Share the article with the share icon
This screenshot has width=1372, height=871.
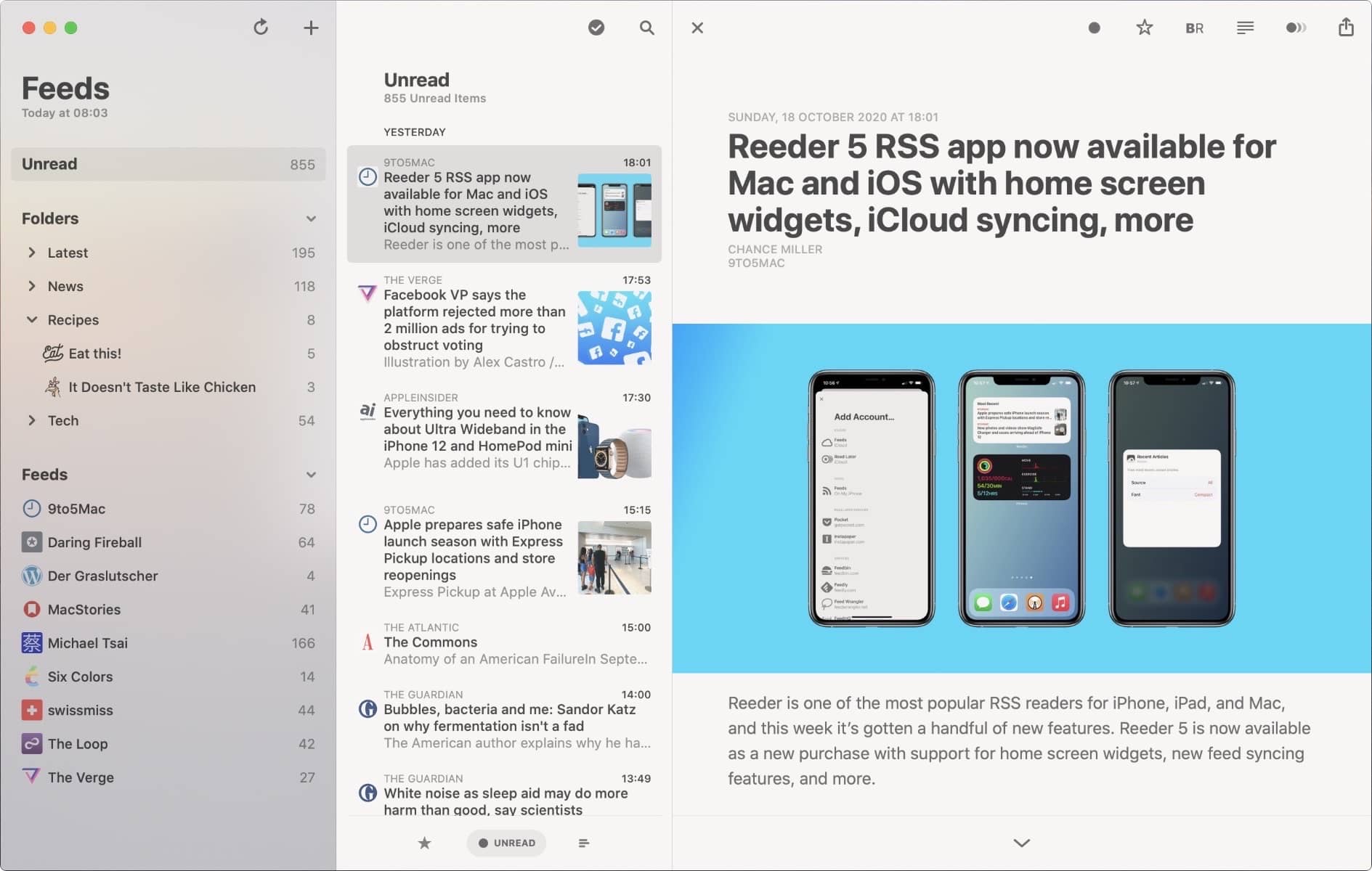pos(1346,27)
